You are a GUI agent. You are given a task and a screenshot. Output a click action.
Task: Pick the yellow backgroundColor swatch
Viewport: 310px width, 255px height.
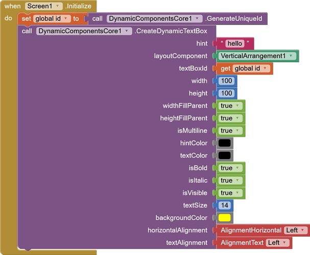pos(225,218)
